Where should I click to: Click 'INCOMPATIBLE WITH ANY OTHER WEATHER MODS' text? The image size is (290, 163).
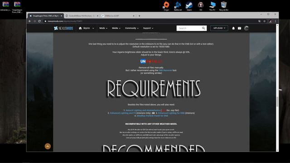pos(151,124)
